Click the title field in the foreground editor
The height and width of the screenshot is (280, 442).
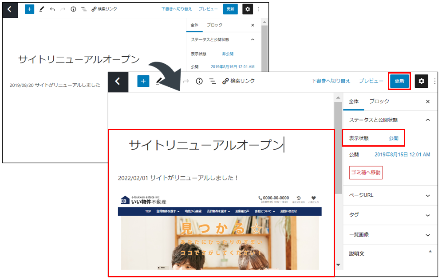pos(206,145)
